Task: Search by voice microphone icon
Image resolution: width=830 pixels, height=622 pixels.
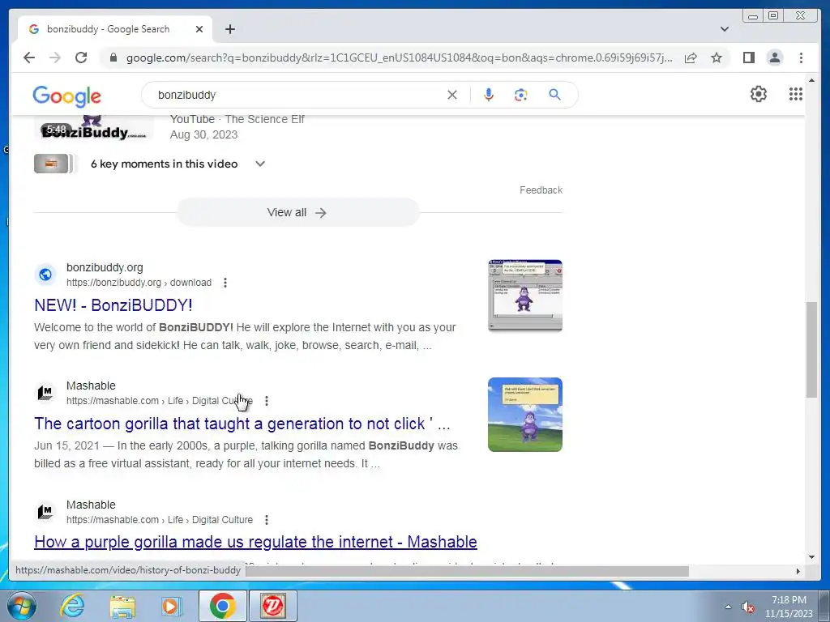Action: (x=489, y=95)
